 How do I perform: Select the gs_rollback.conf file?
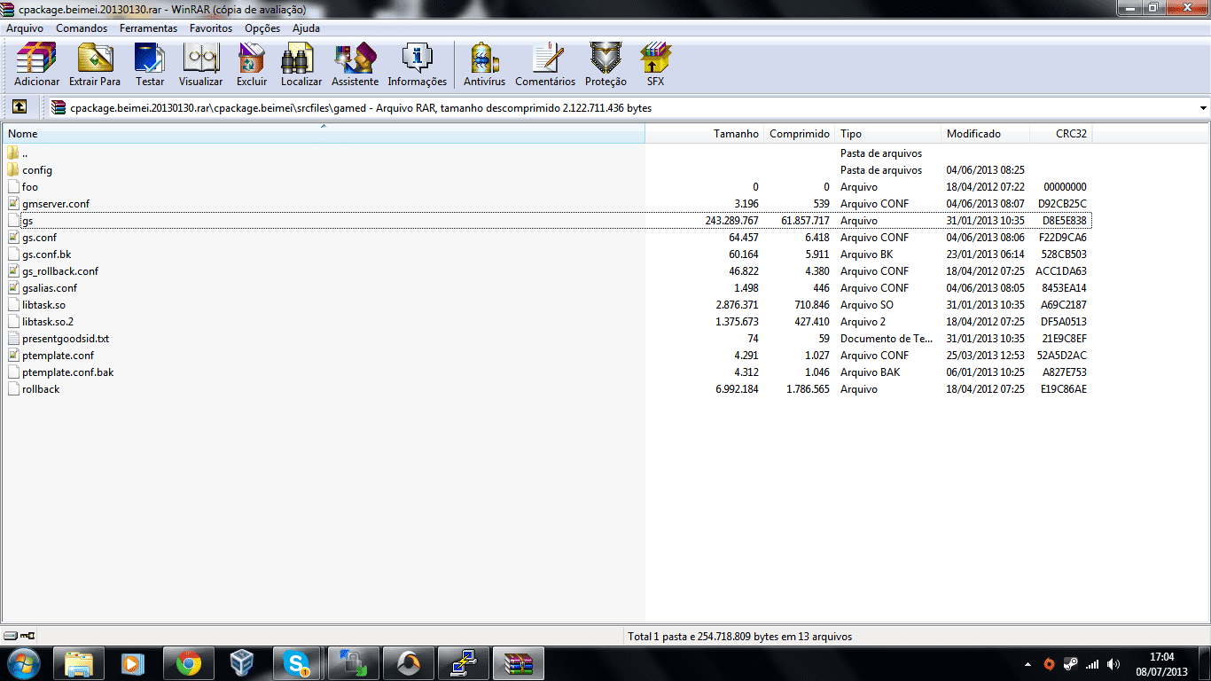(x=60, y=271)
